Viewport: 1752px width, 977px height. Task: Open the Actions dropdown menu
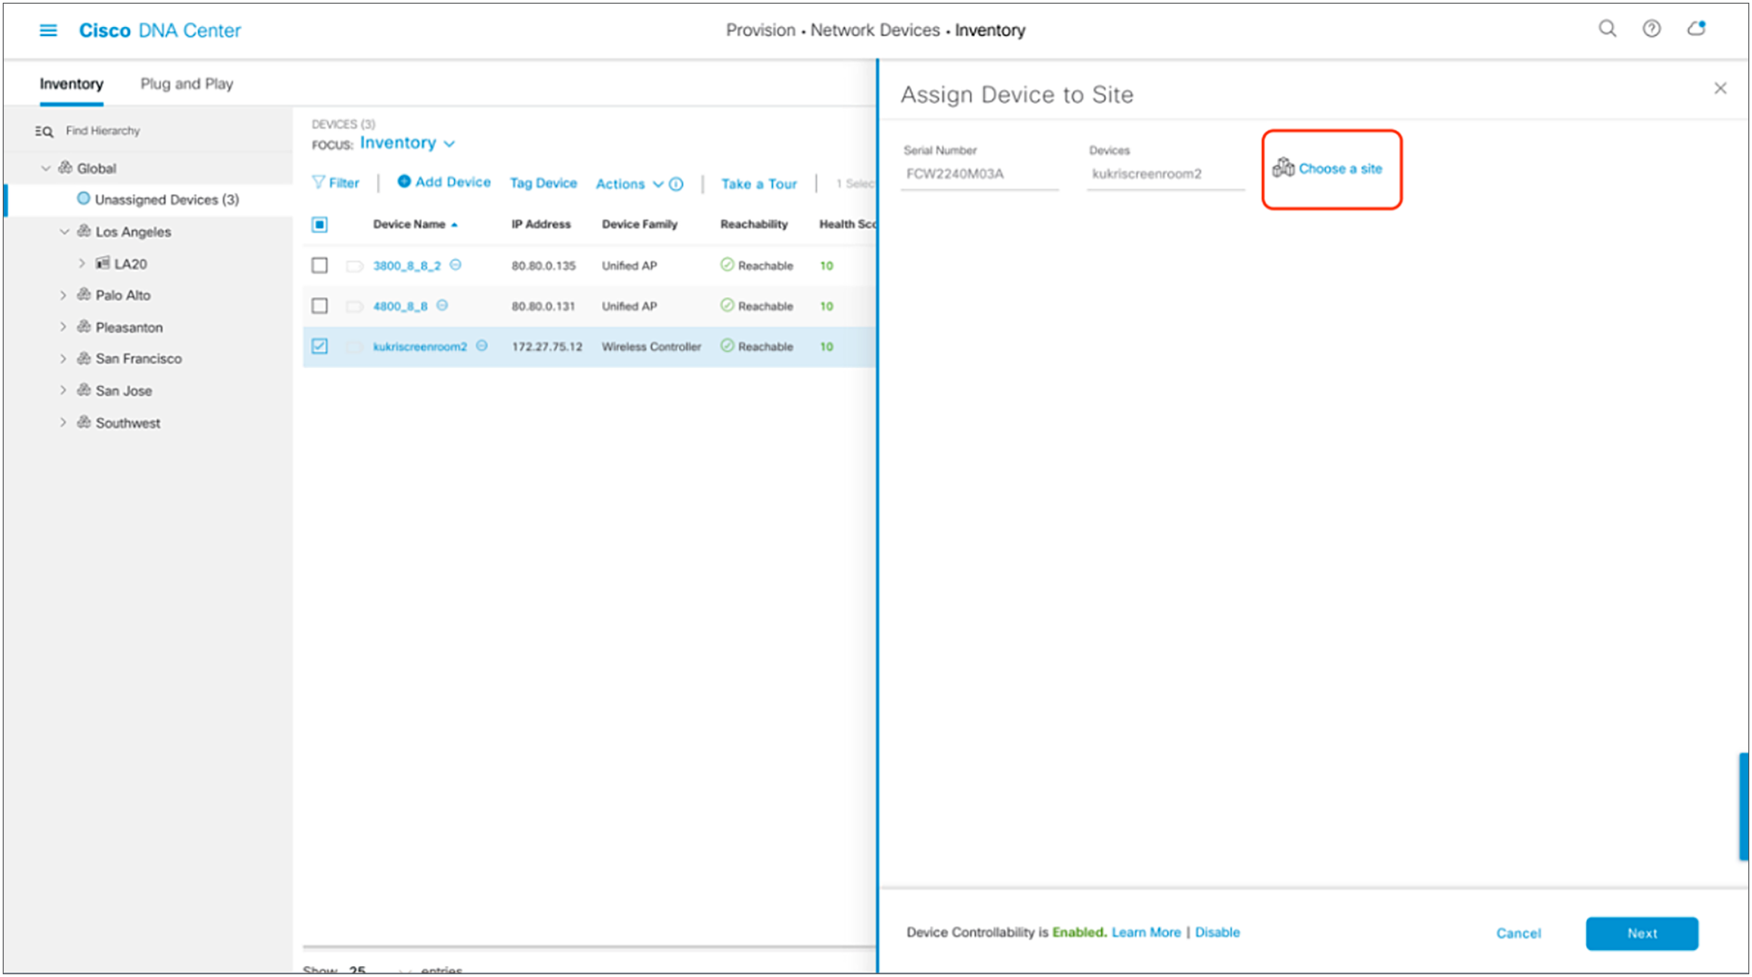click(x=629, y=184)
